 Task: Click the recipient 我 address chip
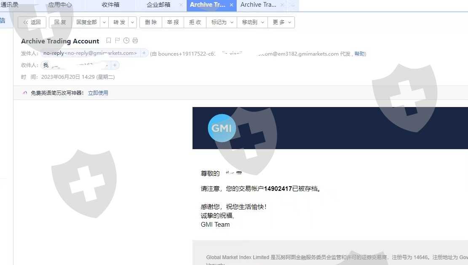75,65
